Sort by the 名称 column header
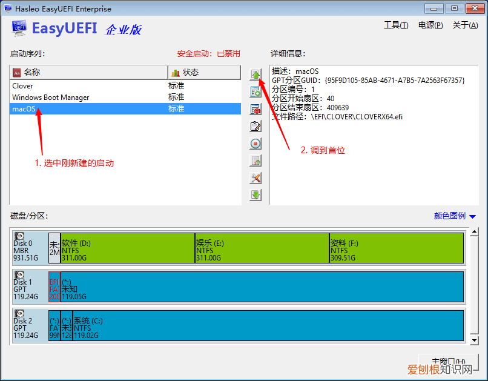Viewport: 488px width, 381px height. click(x=88, y=72)
